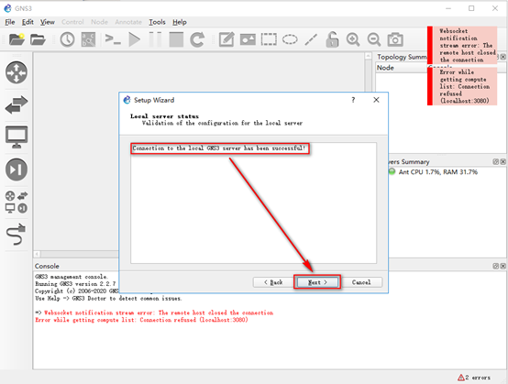Click the workspace scroll-left arrow

point(37,254)
